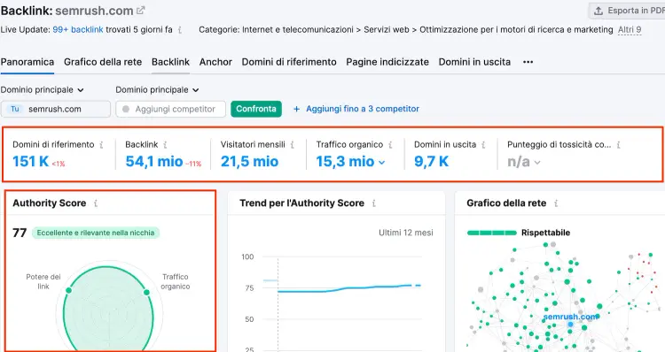This screenshot has height=352, width=665.
Task: Open the 151 K referring domains value
Action: [30, 161]
